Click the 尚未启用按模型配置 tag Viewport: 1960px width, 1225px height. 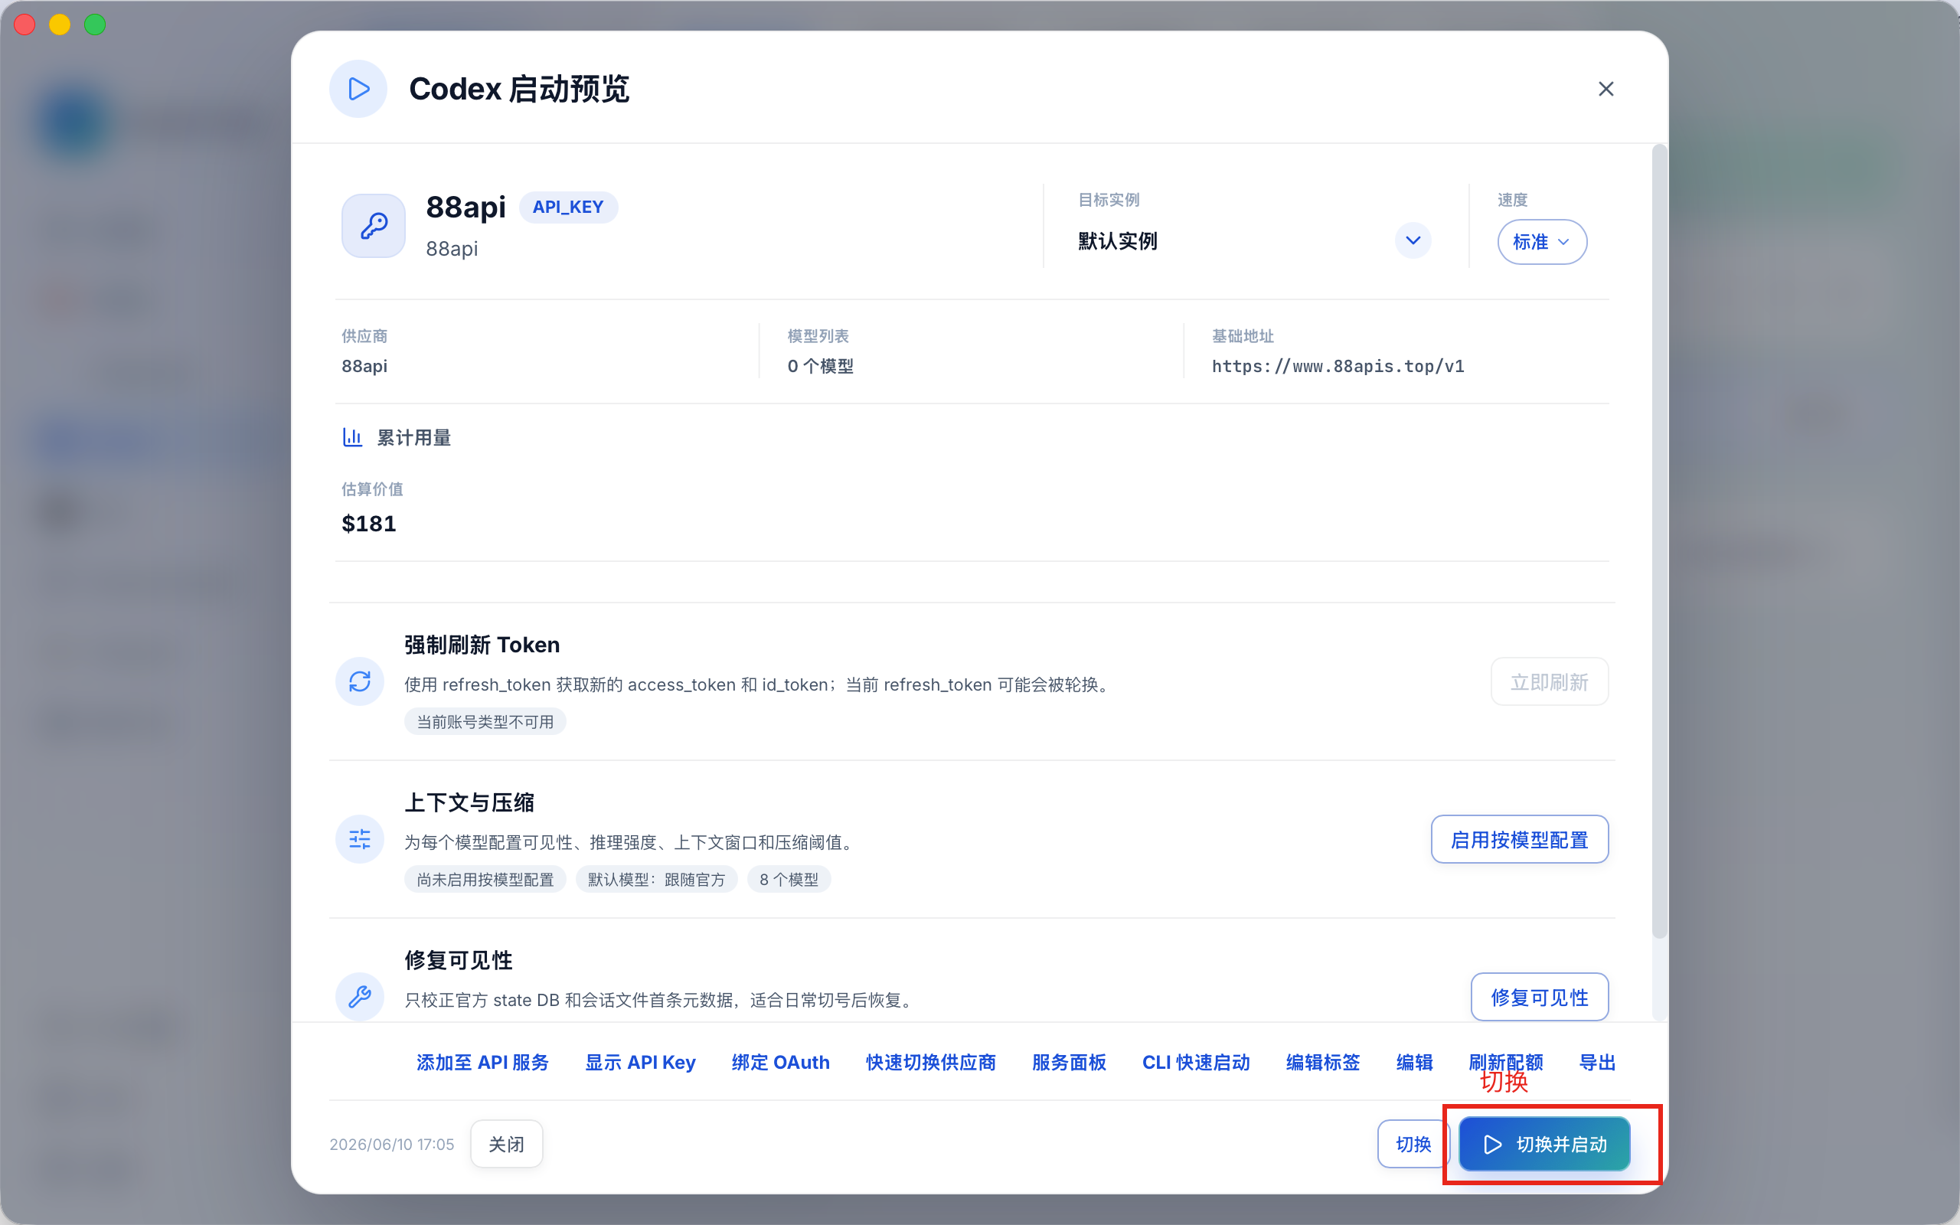(x=485, y=879)
